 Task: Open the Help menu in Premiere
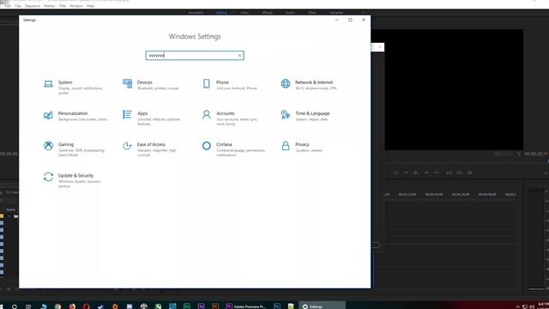(90, 6)
